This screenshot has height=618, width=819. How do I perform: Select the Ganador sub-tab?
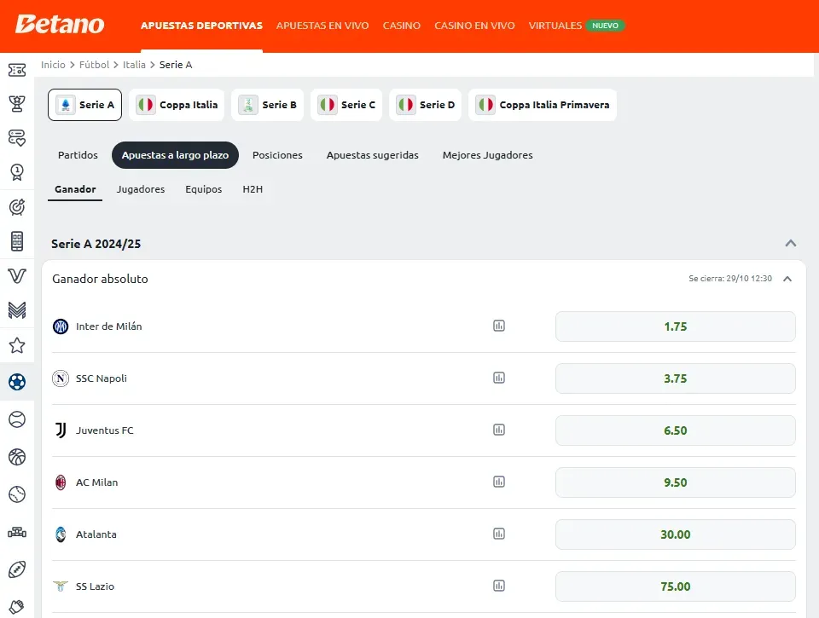75,189
